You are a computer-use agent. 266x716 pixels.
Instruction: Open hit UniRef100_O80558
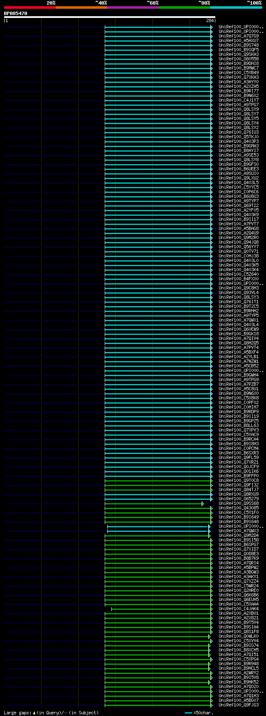(x=239, y=59)
